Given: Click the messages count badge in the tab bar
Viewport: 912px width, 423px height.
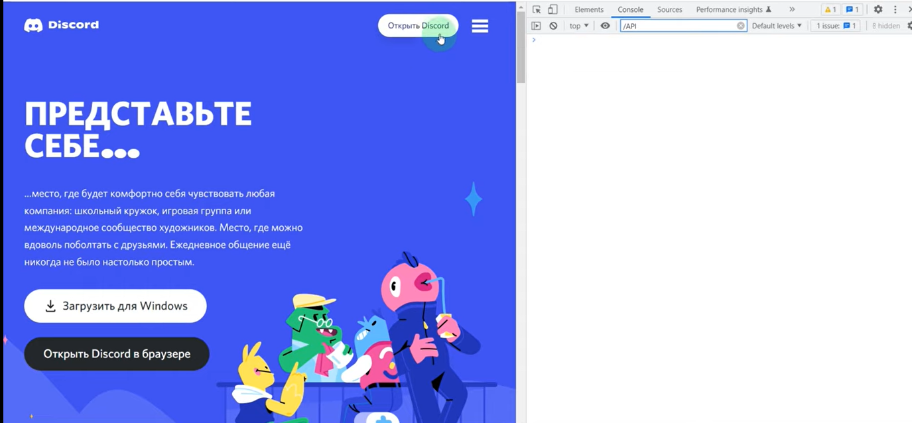Looking at the screenshot, I should click(x=852, y=9).
